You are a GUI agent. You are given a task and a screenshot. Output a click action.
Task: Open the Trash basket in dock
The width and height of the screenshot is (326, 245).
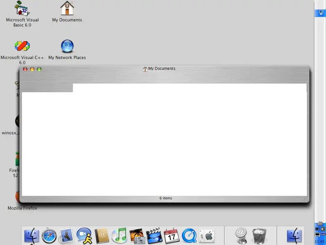pos(259,236)
